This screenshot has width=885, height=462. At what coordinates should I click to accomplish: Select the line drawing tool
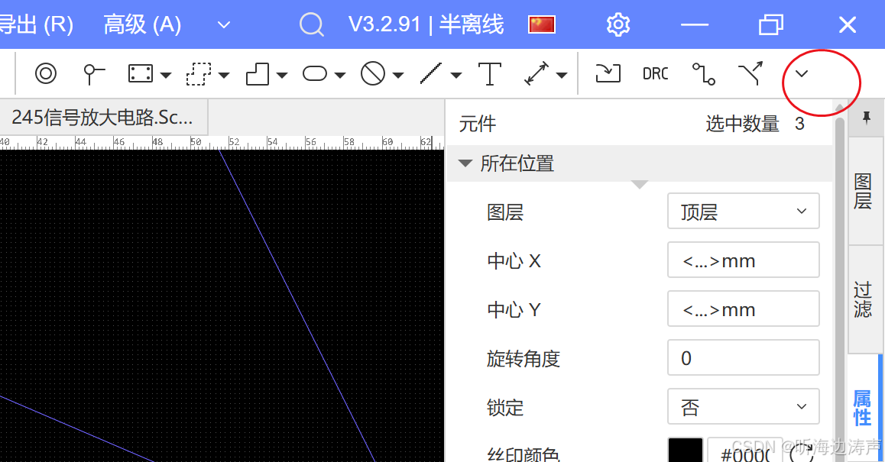coord(430,74)
